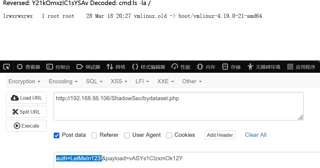Open the Performance (性能) panel
The width and height of the screenshot is (320, 168).
(181, 67)
